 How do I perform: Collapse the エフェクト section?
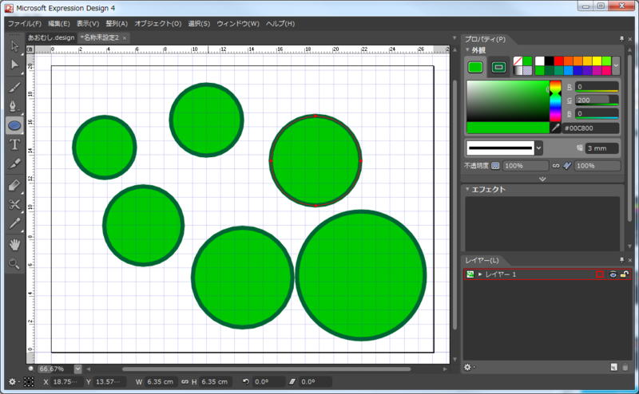coord(467,189)
